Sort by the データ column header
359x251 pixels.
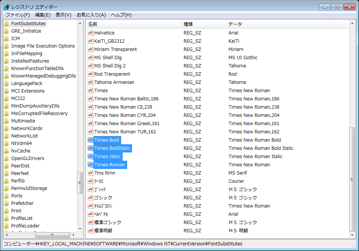pos(280,24)
